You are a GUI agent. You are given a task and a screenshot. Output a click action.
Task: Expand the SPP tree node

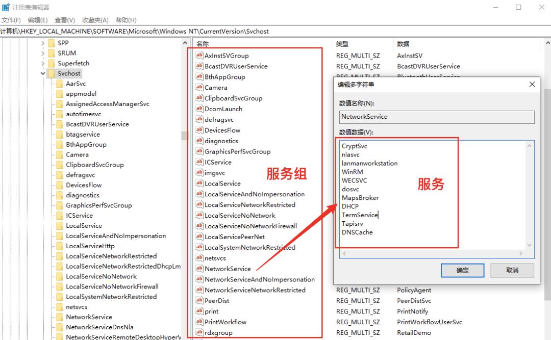click(43, 43)
